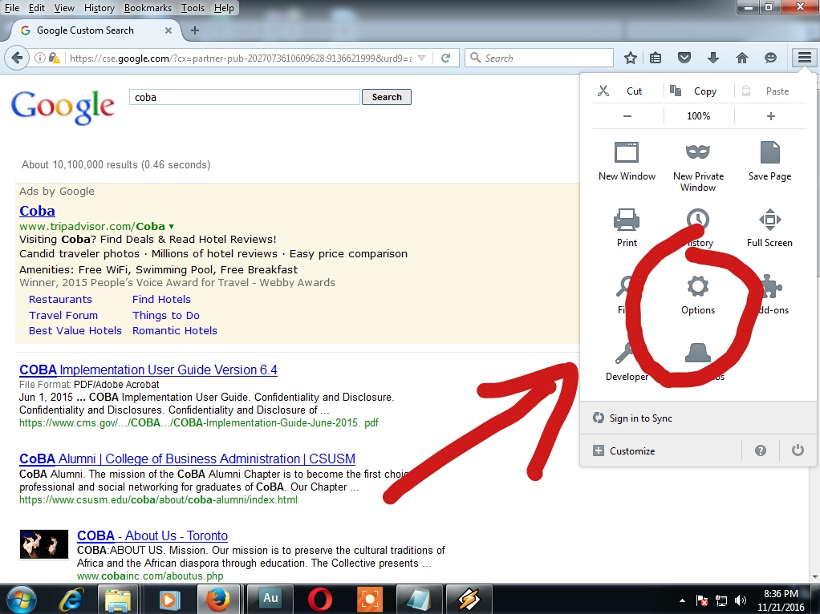This screenshot has height=614, width=820.
Task: Exit Firefox with the power icon
Action: point(797,450)
